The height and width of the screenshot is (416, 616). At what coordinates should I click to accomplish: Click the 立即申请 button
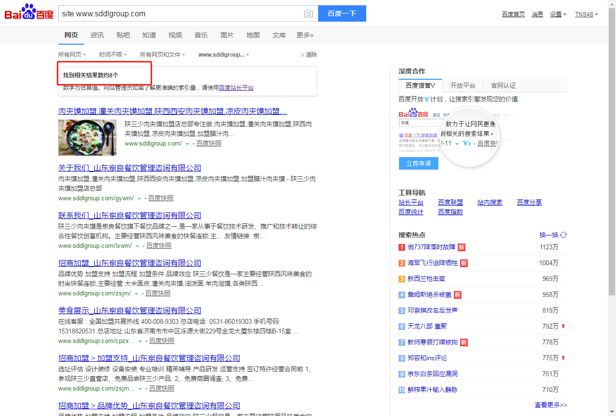point(419,163)
